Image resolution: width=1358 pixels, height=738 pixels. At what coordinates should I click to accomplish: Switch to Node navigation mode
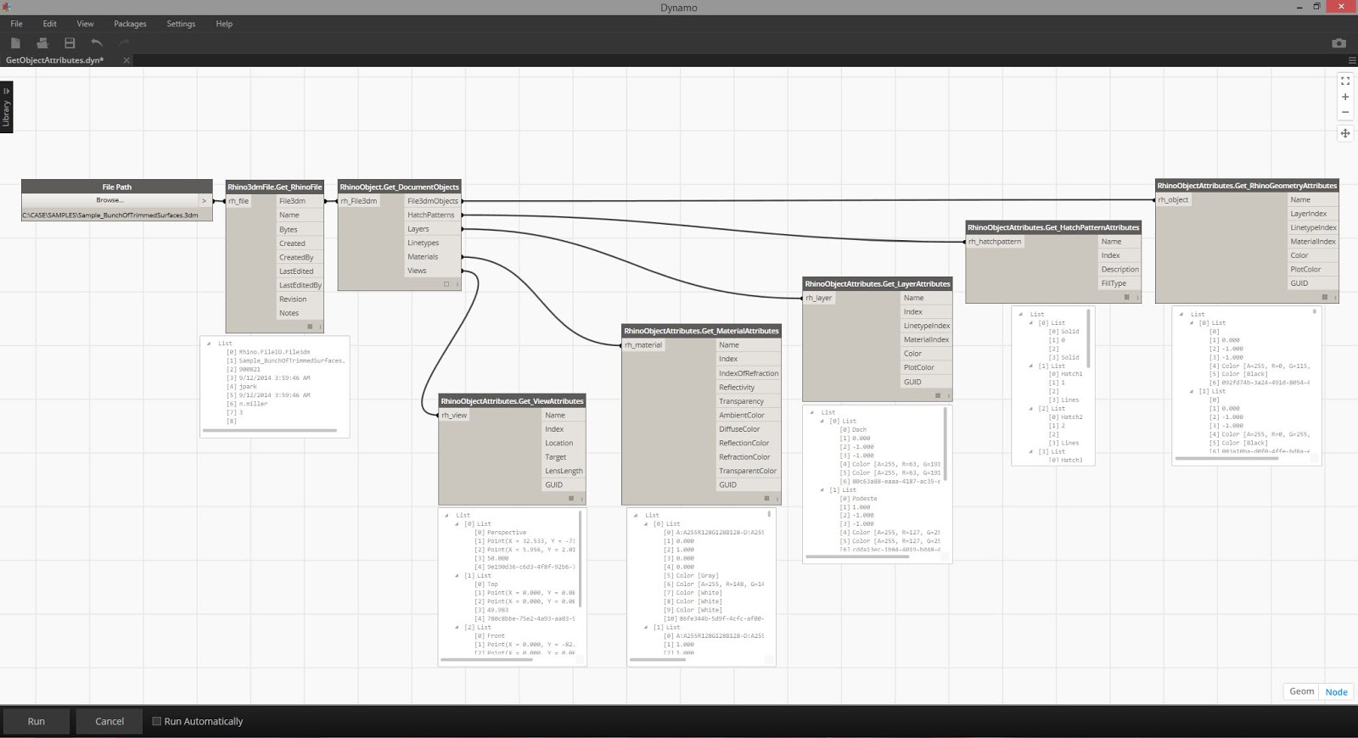1336,691
